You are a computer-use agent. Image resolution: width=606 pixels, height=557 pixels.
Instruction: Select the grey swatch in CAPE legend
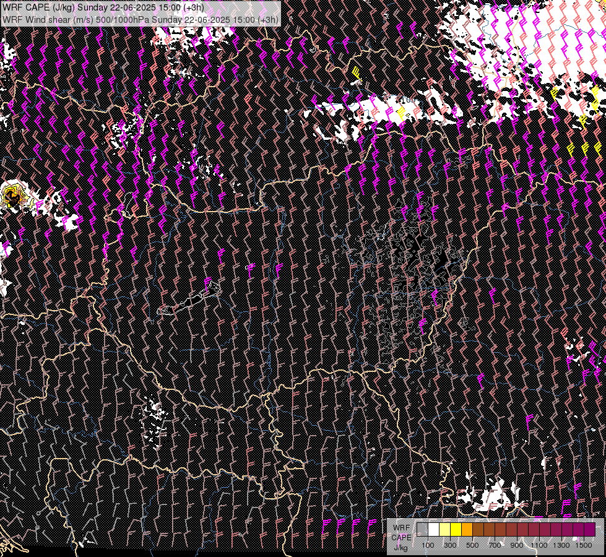[422, 530]
